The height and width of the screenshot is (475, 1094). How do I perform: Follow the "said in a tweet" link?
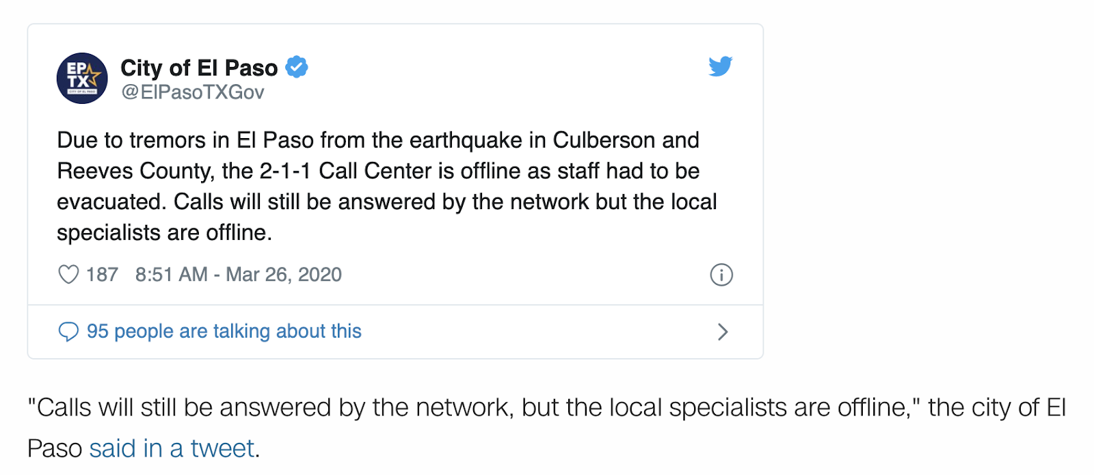click(172, 448)
